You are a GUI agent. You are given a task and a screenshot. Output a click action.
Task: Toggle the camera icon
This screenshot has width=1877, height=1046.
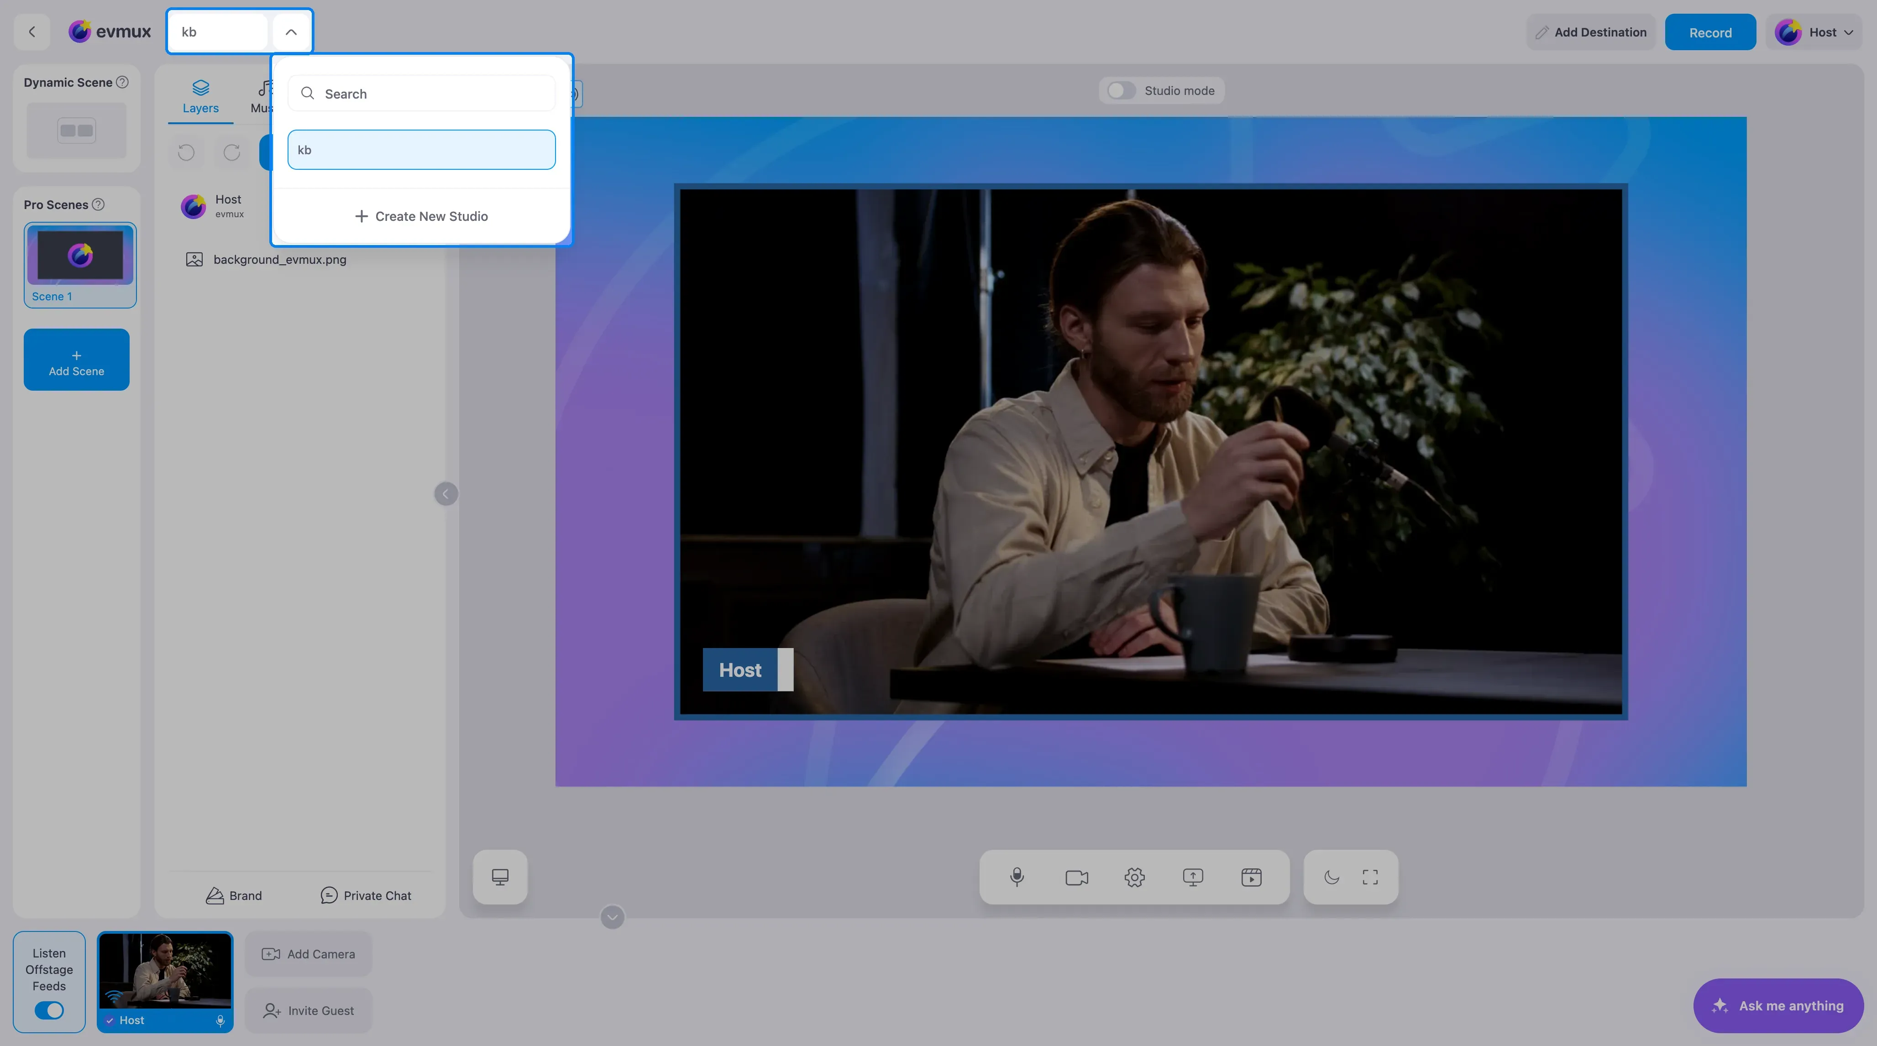pyautogui.click(x=1076, y=877)
